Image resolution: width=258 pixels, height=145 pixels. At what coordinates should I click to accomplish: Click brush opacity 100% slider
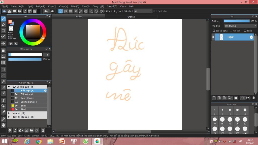pos(25,59)
